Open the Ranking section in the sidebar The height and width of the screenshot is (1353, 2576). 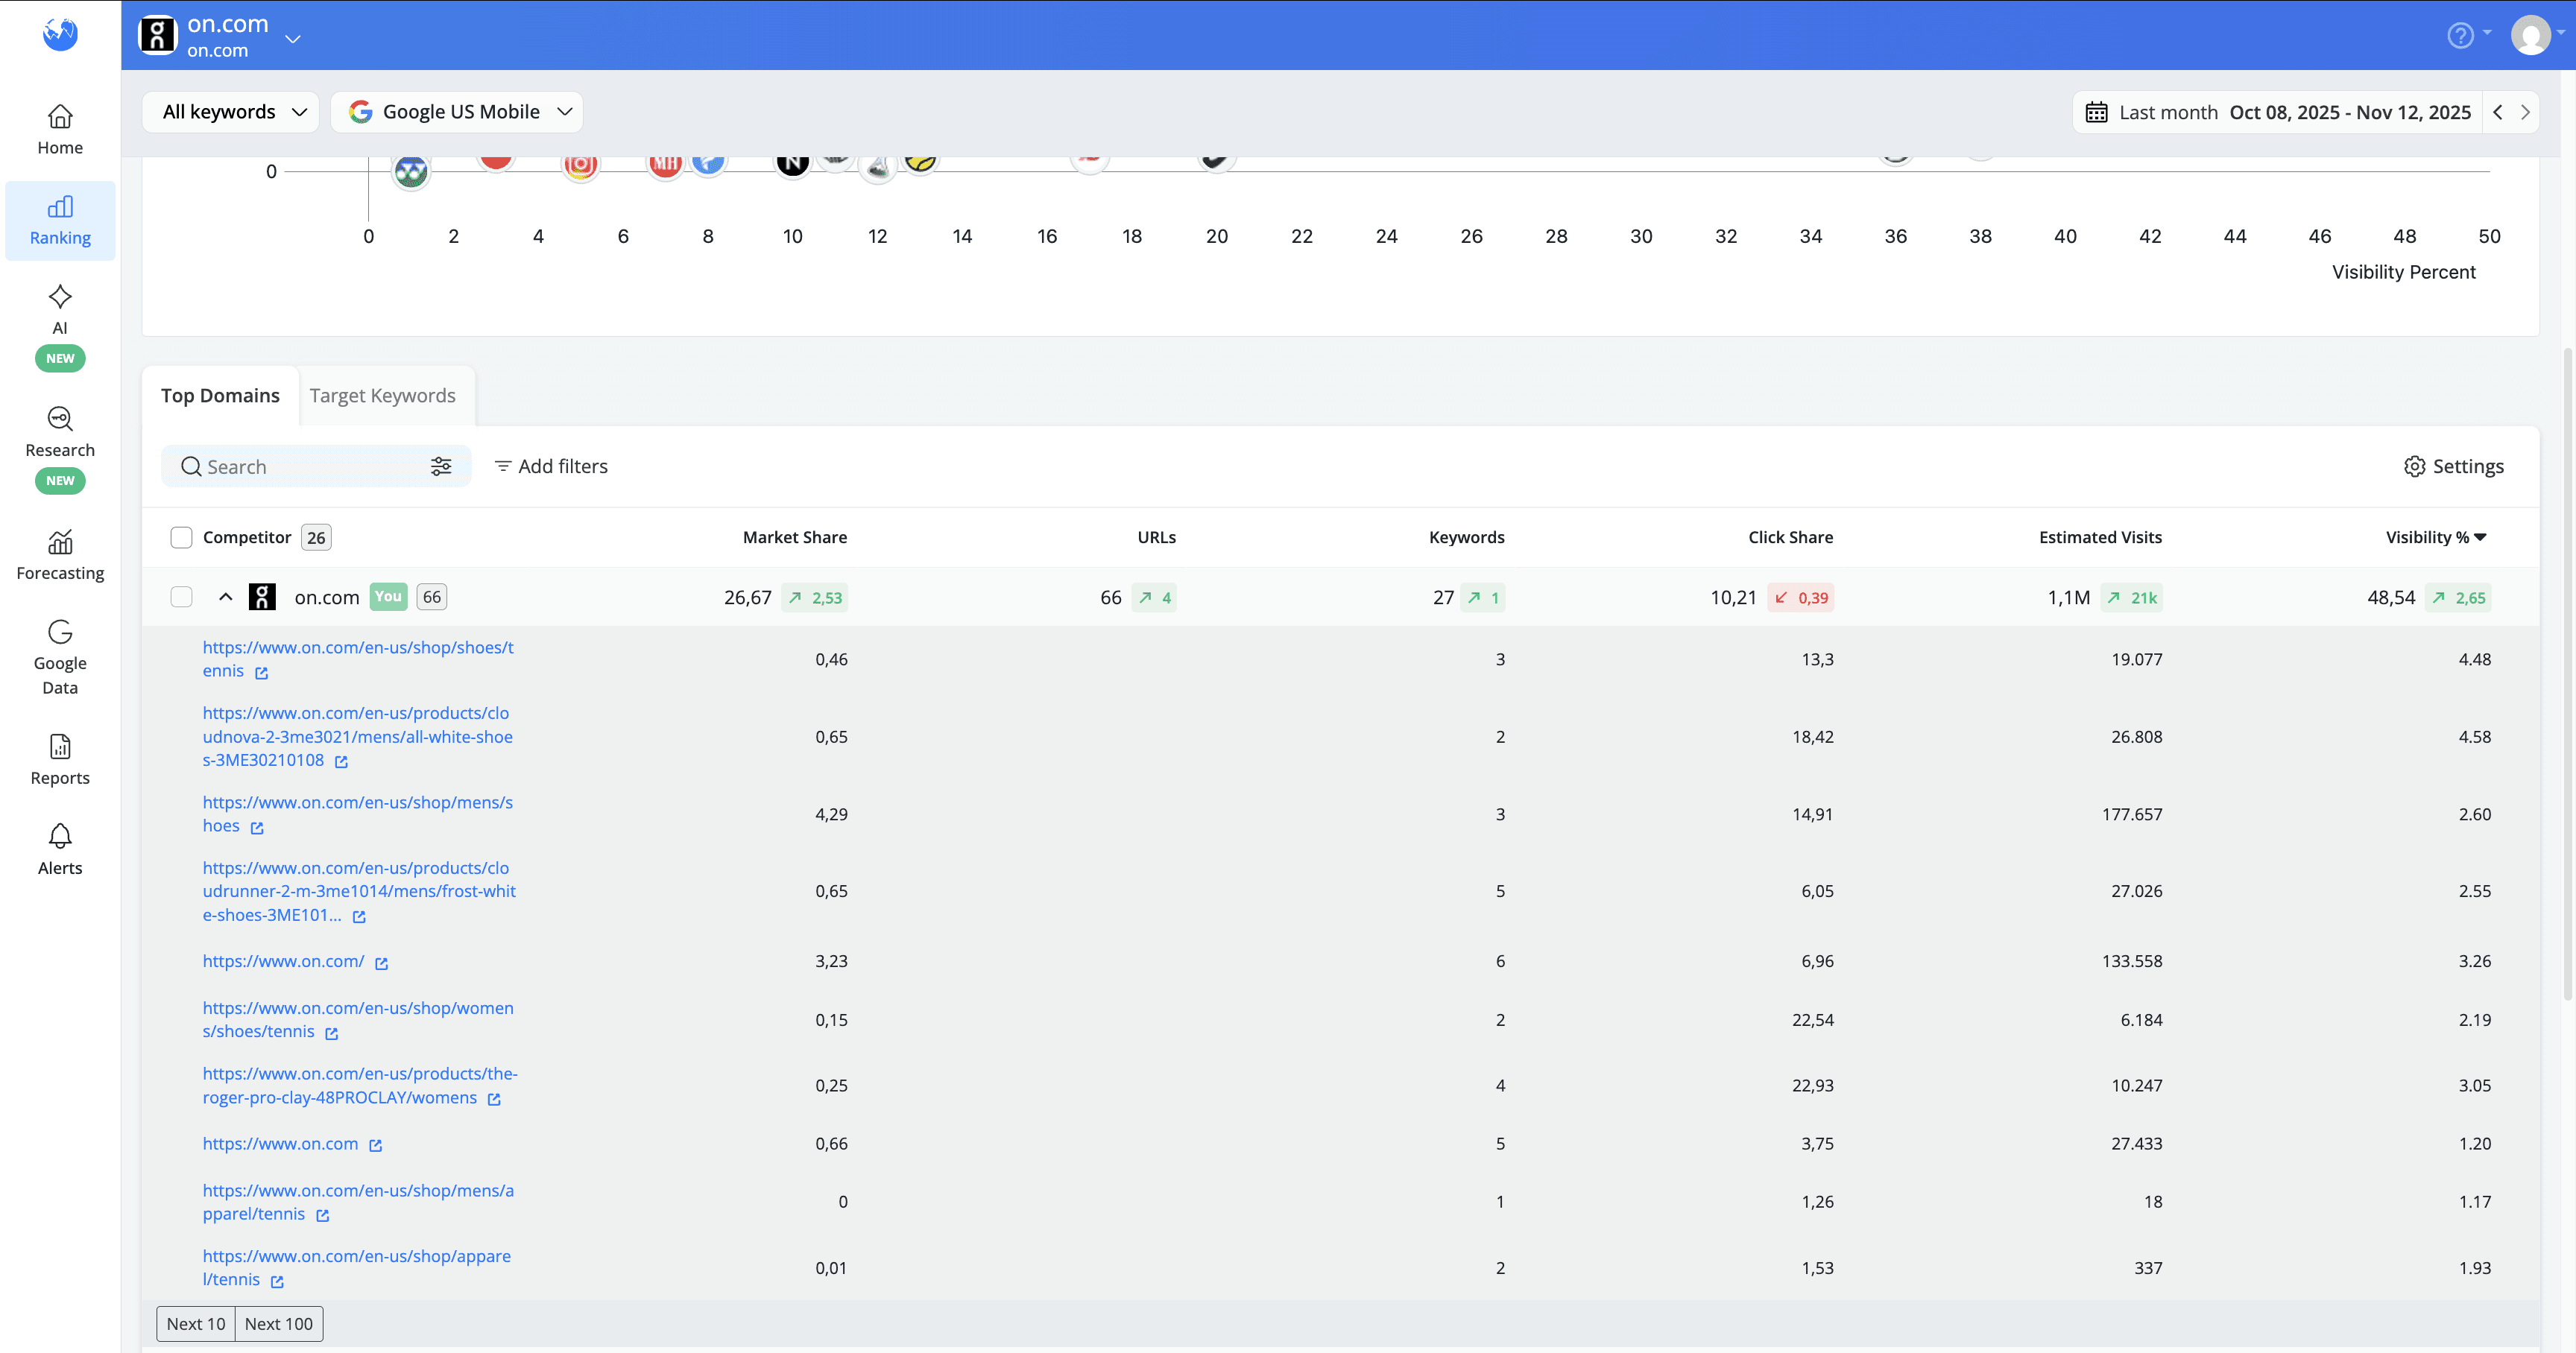tap(60, 221)
